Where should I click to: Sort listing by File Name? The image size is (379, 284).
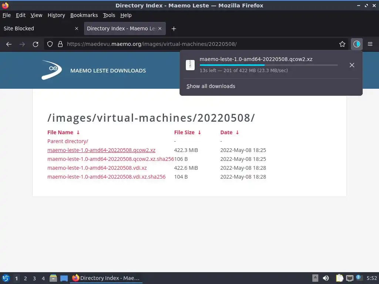[x=60, y=132]
